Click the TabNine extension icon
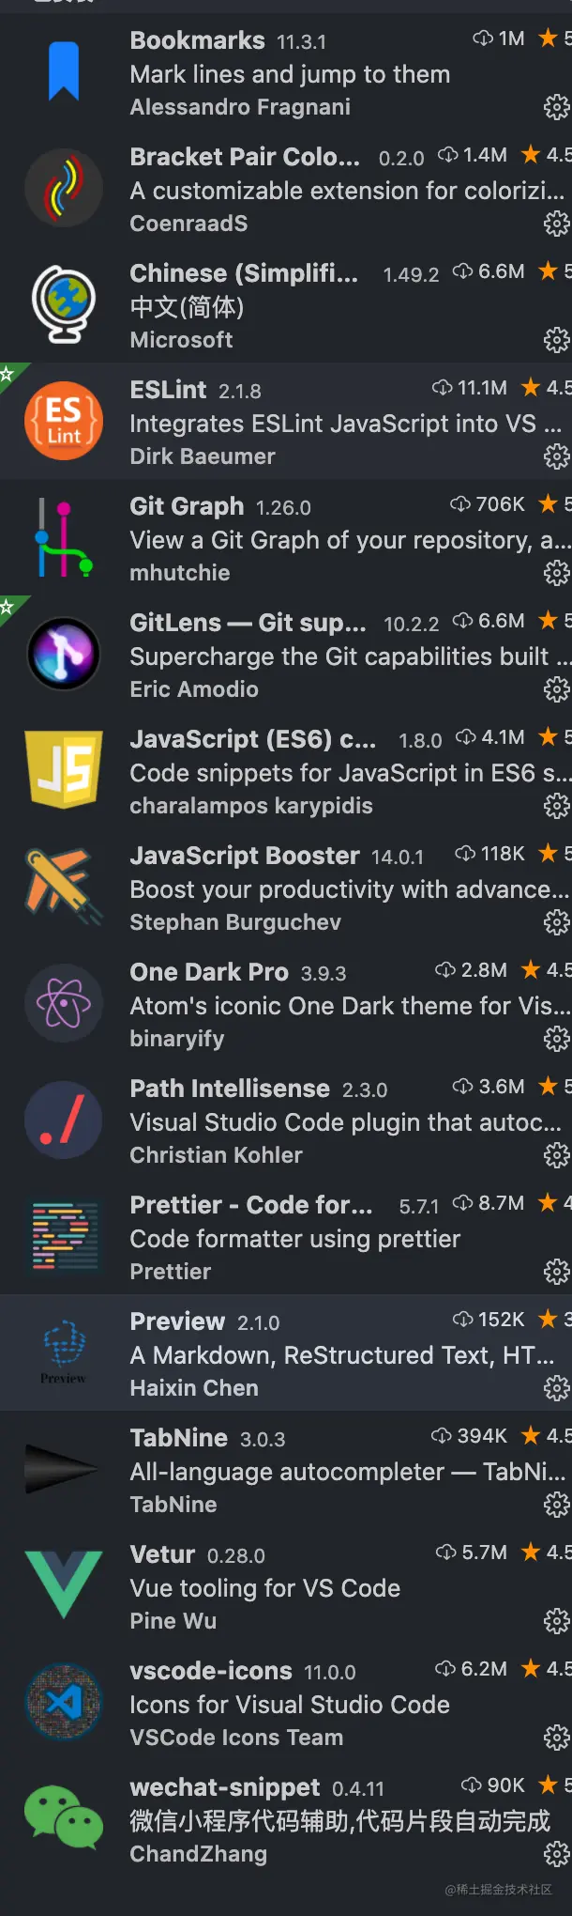Viewport: 572px width, 1916px height. tap(62, 1469)
